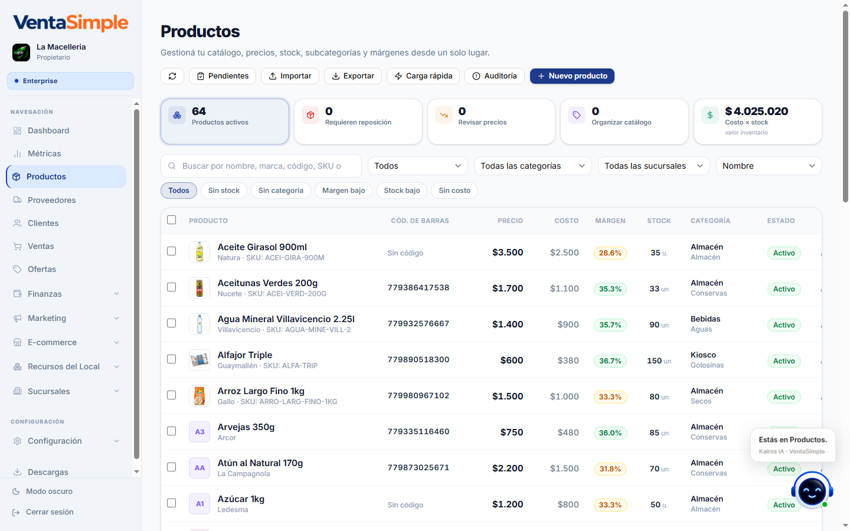Image resolution: width=850 pixels, height=531 pixels.
Task: Click the La Macelleria profile avatar
Action: click(x=21, y=52)
